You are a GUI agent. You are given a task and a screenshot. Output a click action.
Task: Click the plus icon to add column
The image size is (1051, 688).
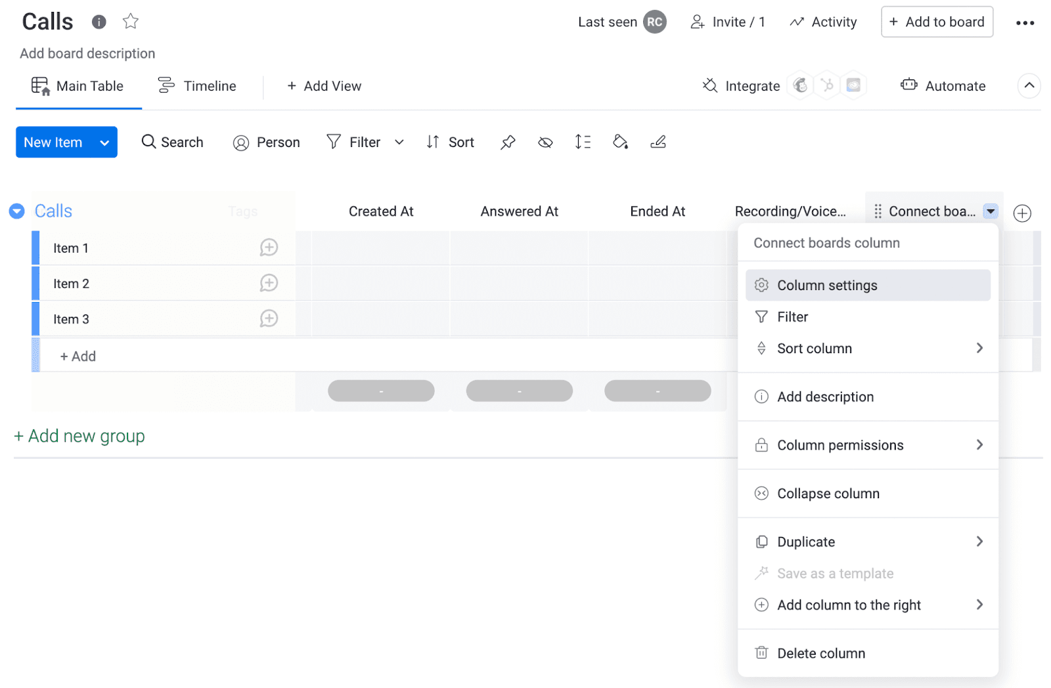click(1021, 213)
